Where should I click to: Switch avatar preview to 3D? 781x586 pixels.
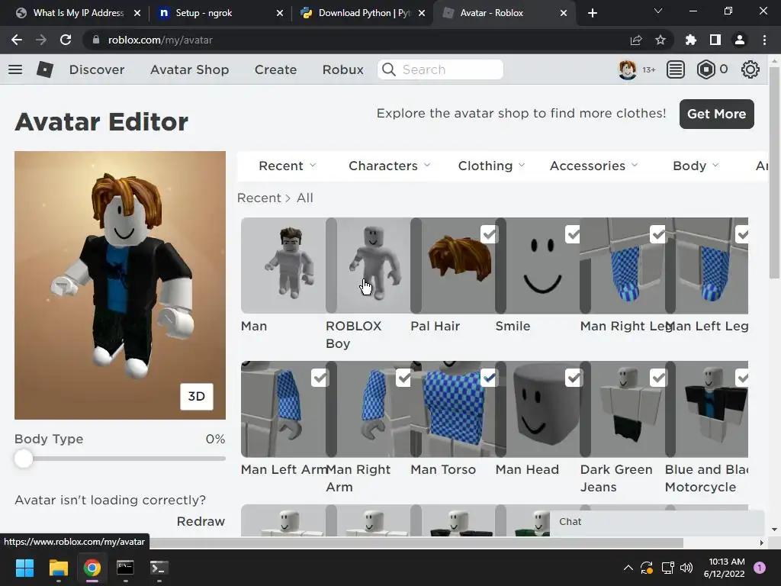(x=196, y=396)
